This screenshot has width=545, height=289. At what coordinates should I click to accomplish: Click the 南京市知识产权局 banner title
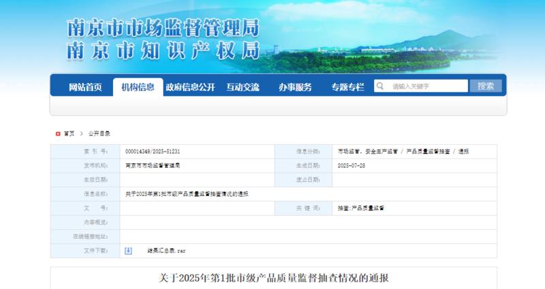tap(163, 50)
